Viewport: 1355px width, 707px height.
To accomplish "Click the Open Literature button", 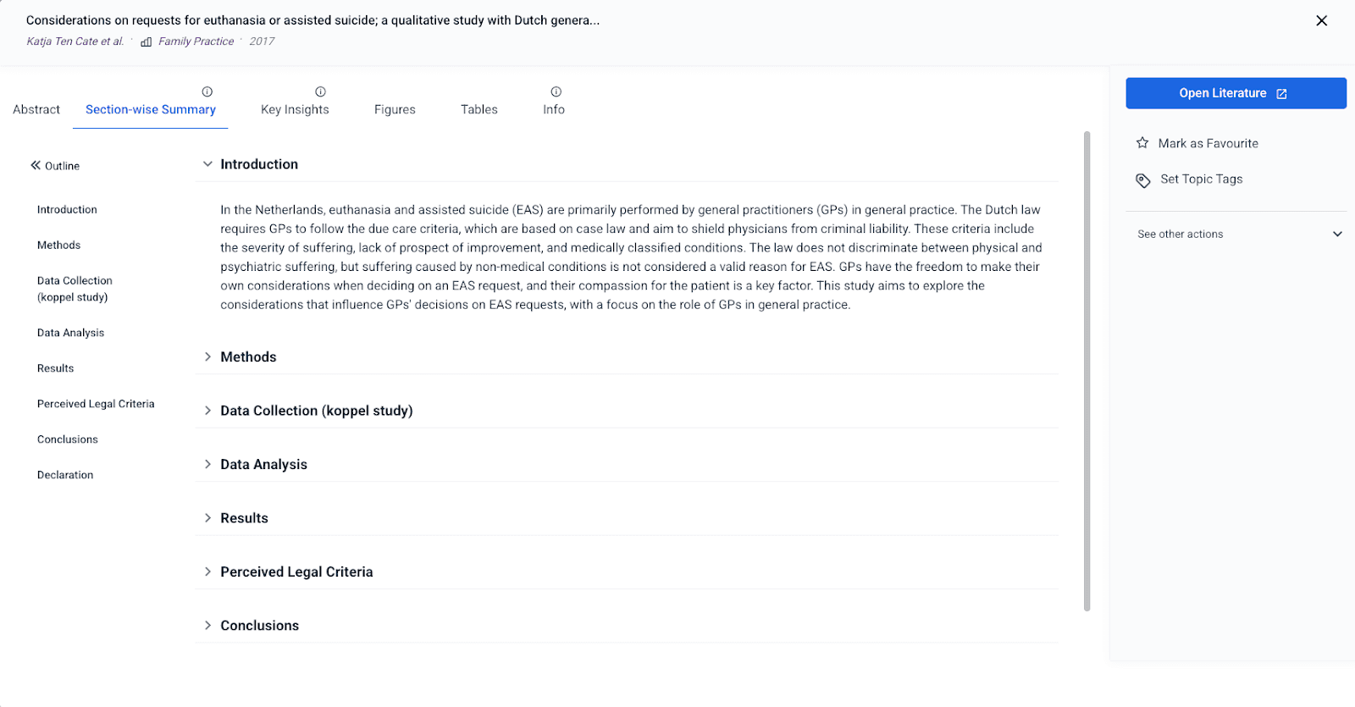I will [1235, 93].
